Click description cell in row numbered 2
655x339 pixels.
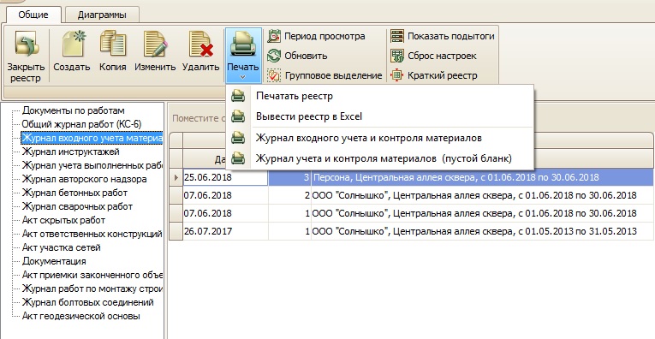483,195
